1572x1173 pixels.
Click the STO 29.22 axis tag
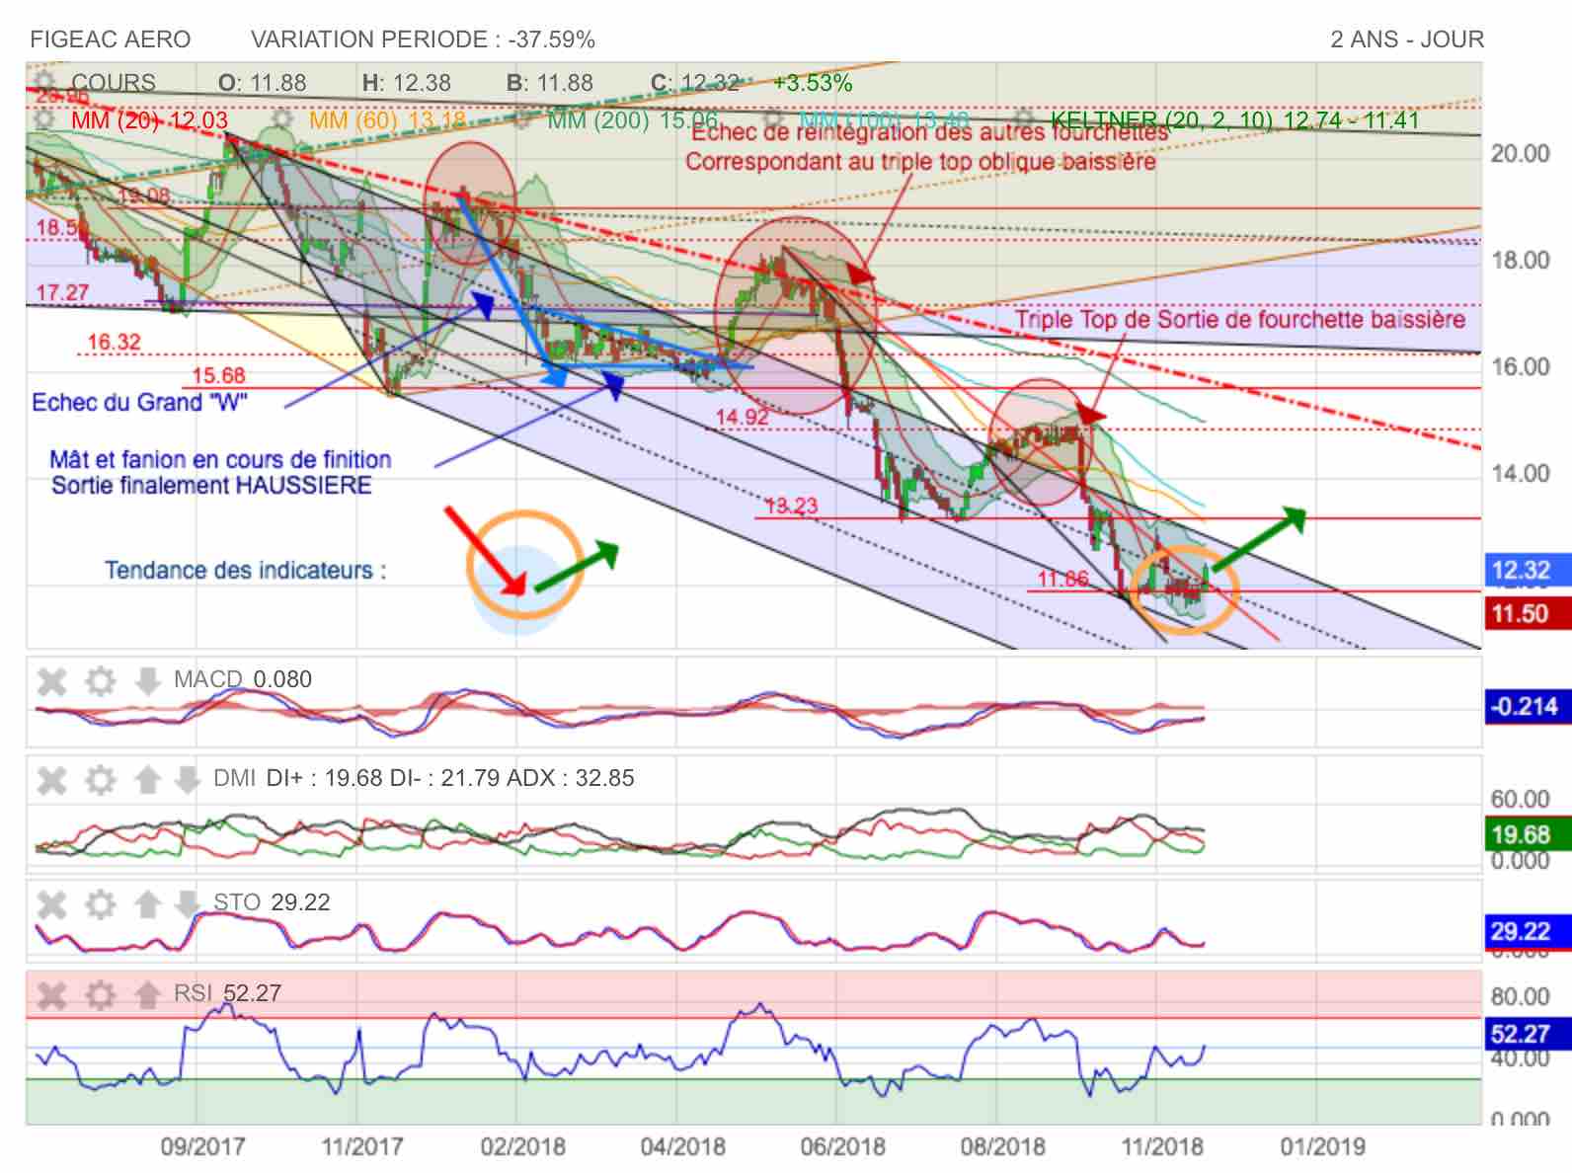[x=1528, y=931]
